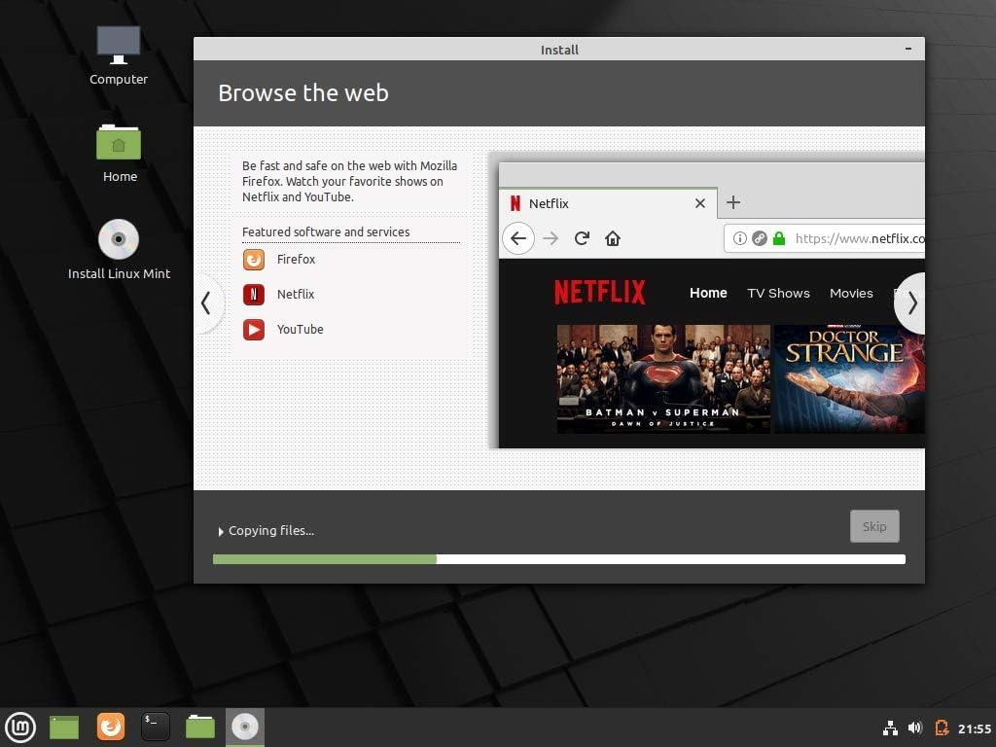This screenshot has width=996, height=747.
Task: Expand the Copying files details triangle
Action: click(x=221, y=532)
